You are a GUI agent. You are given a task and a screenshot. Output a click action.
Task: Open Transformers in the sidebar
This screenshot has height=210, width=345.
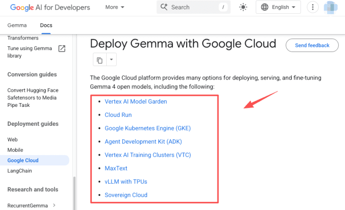click(23, 38)
